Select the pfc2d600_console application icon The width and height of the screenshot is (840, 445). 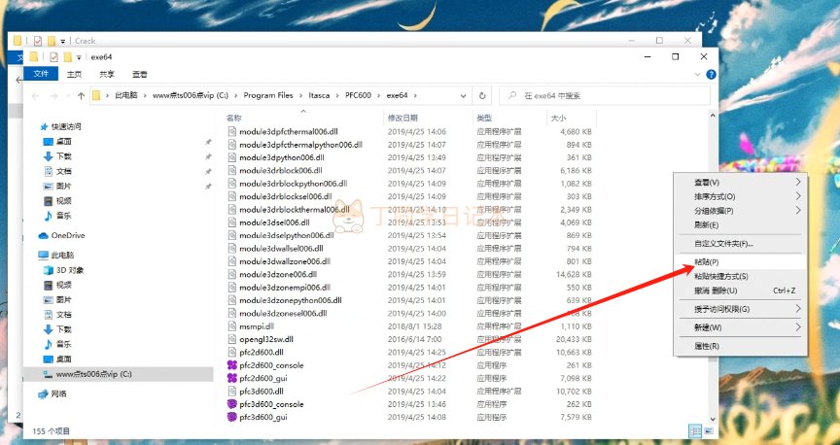[231, 364]
